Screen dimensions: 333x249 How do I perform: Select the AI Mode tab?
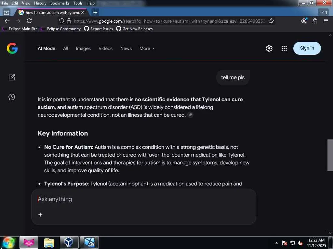[x=46, y=49]
